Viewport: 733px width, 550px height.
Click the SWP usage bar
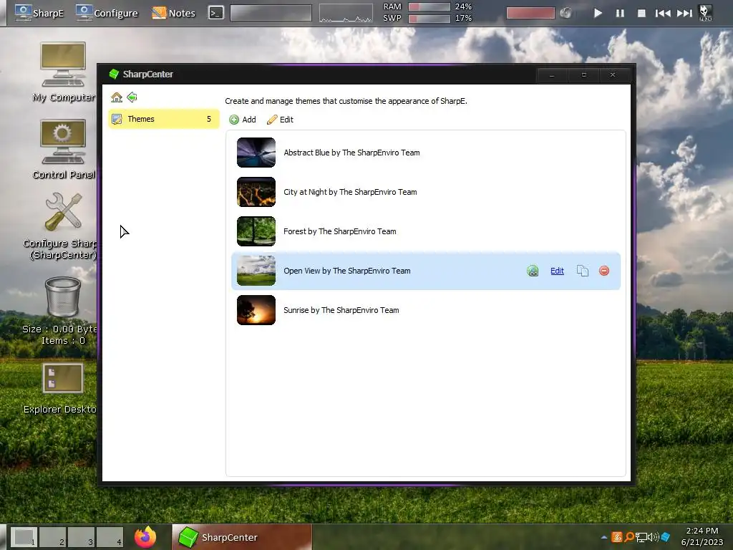point(429,18)
